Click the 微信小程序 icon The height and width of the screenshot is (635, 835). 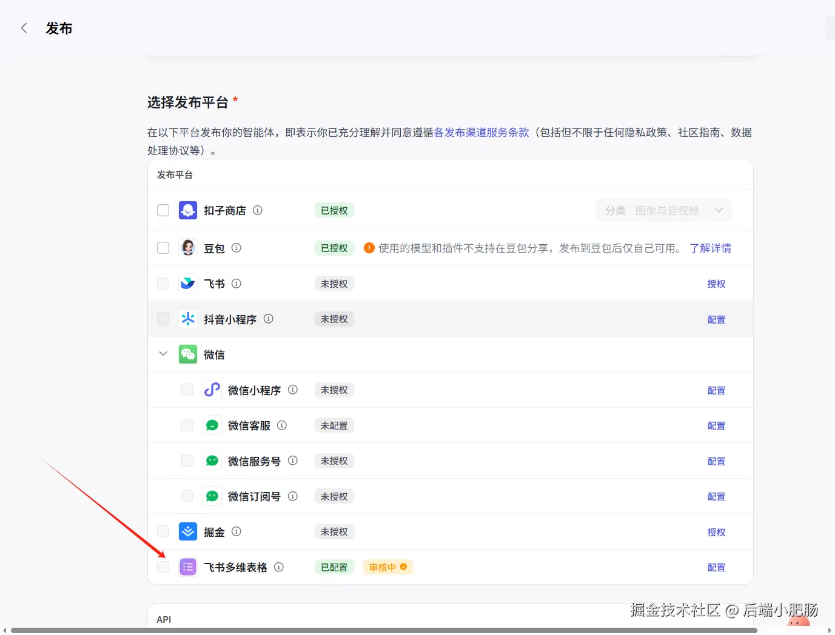(212, 390)
